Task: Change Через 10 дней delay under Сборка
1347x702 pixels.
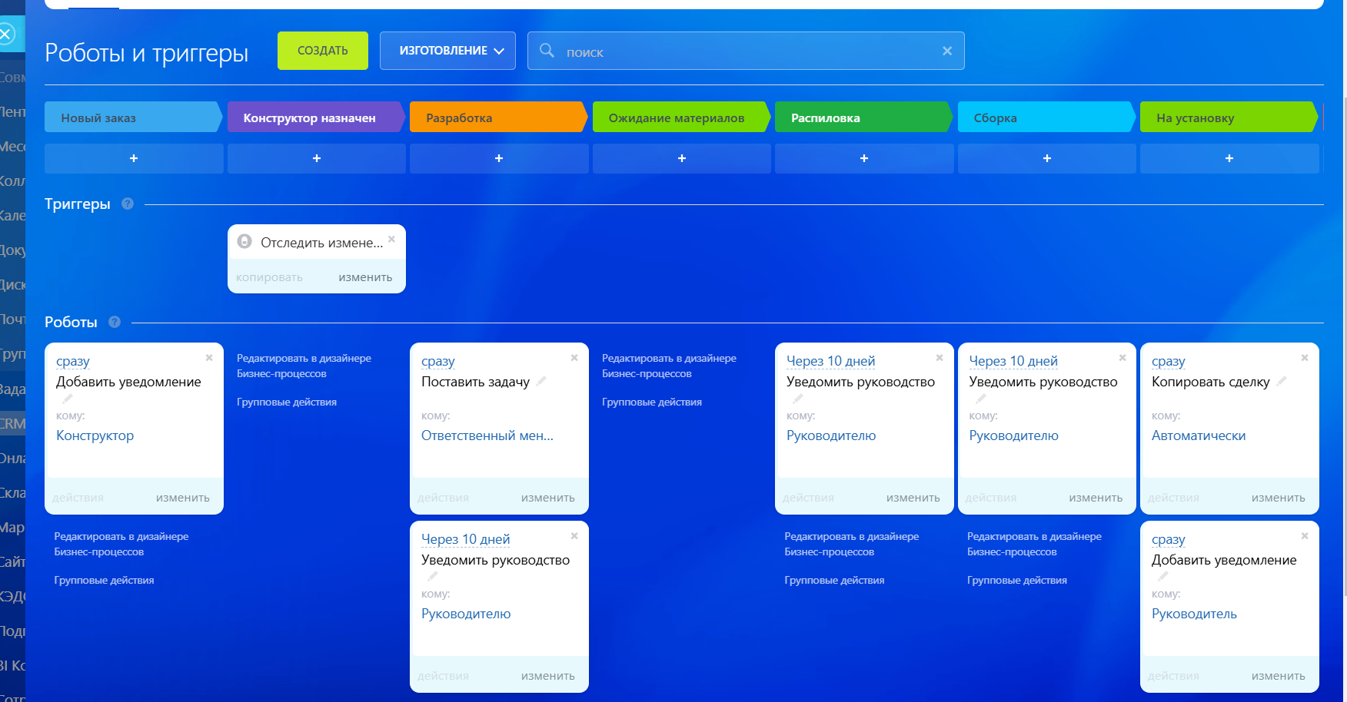Action: (1013, 361)
